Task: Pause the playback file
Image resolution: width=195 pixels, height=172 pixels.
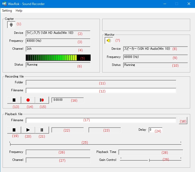Action: 42,130
